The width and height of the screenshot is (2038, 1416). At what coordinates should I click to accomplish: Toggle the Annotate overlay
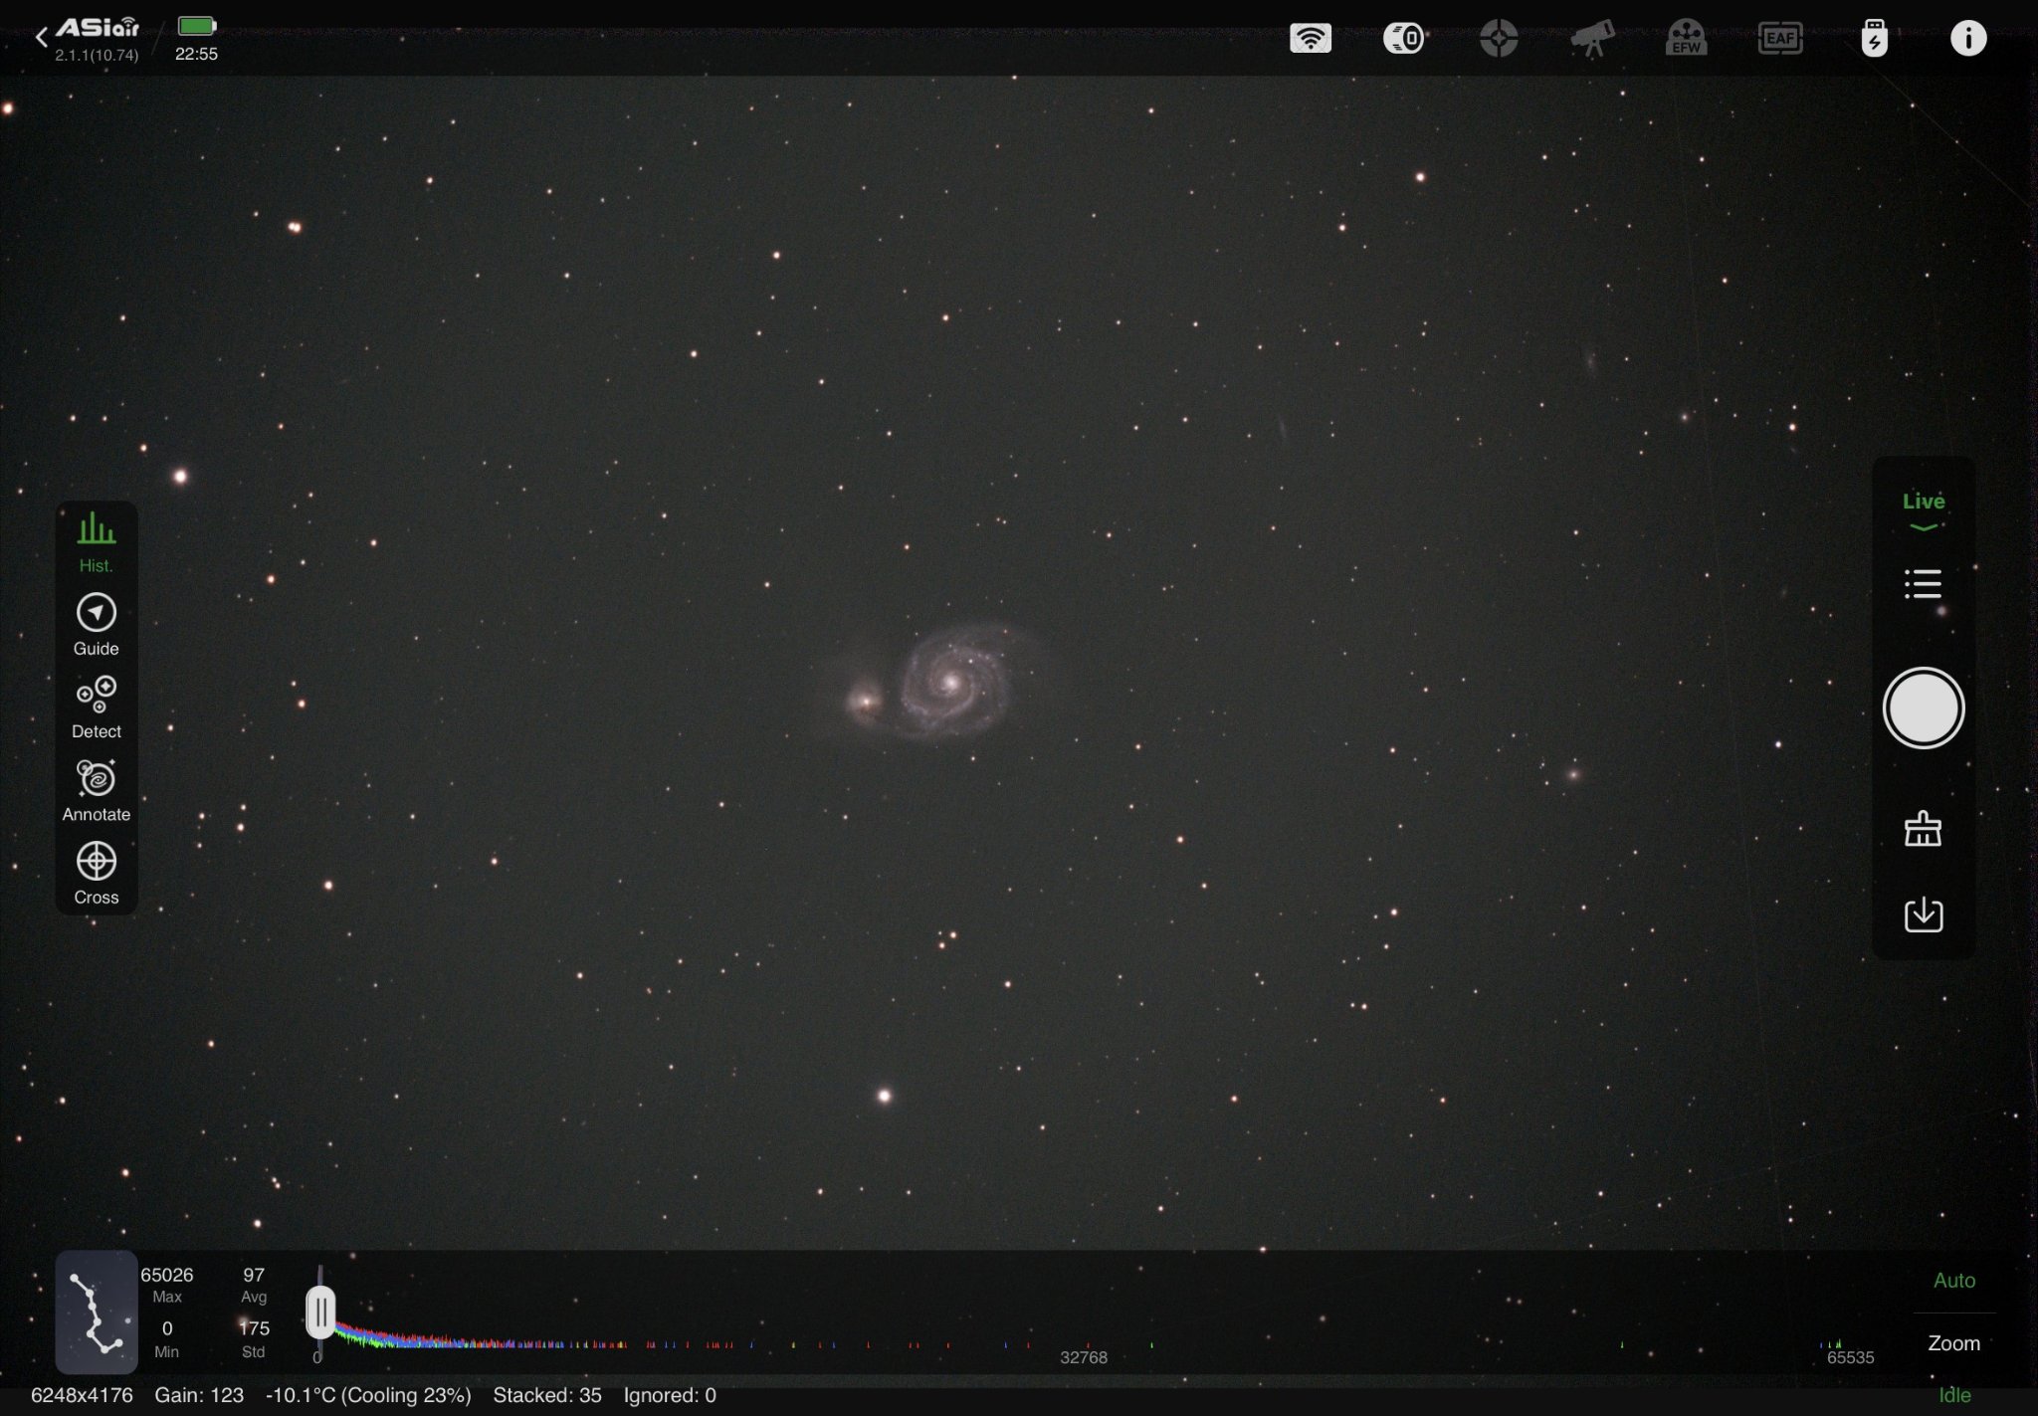[x=96, y=791]
